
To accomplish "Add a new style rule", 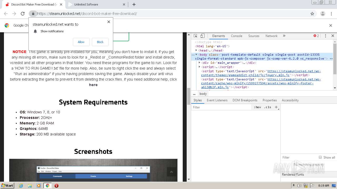I will 276,107.
